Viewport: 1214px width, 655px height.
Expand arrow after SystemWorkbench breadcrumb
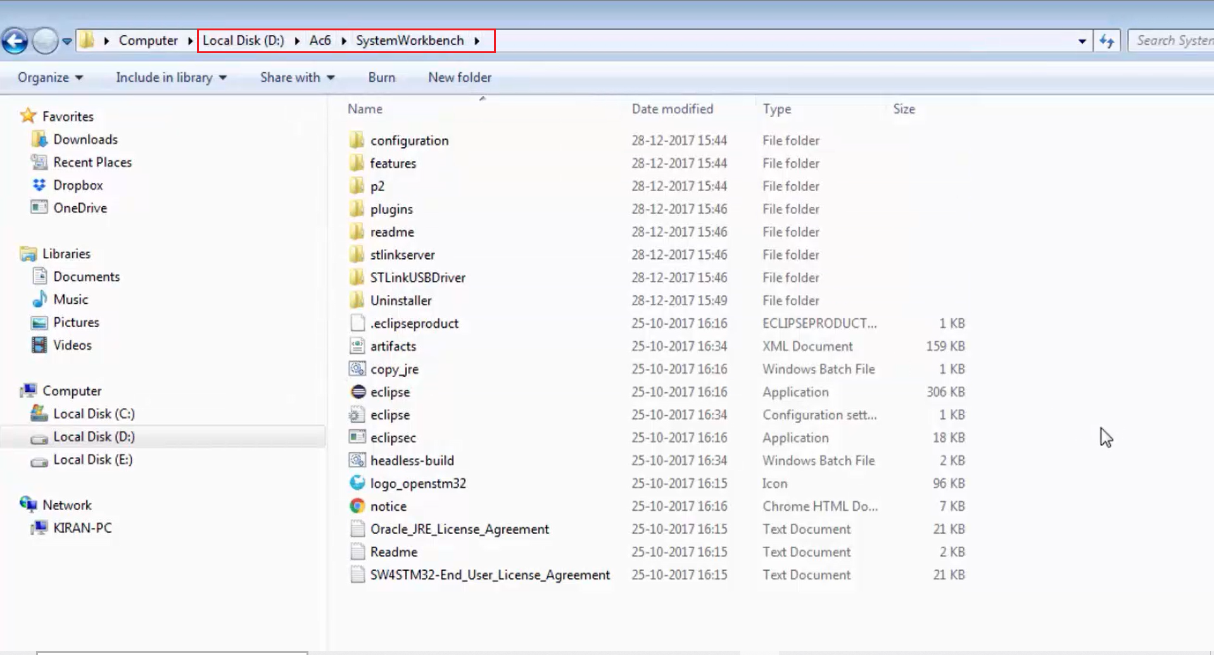(477, 41)
